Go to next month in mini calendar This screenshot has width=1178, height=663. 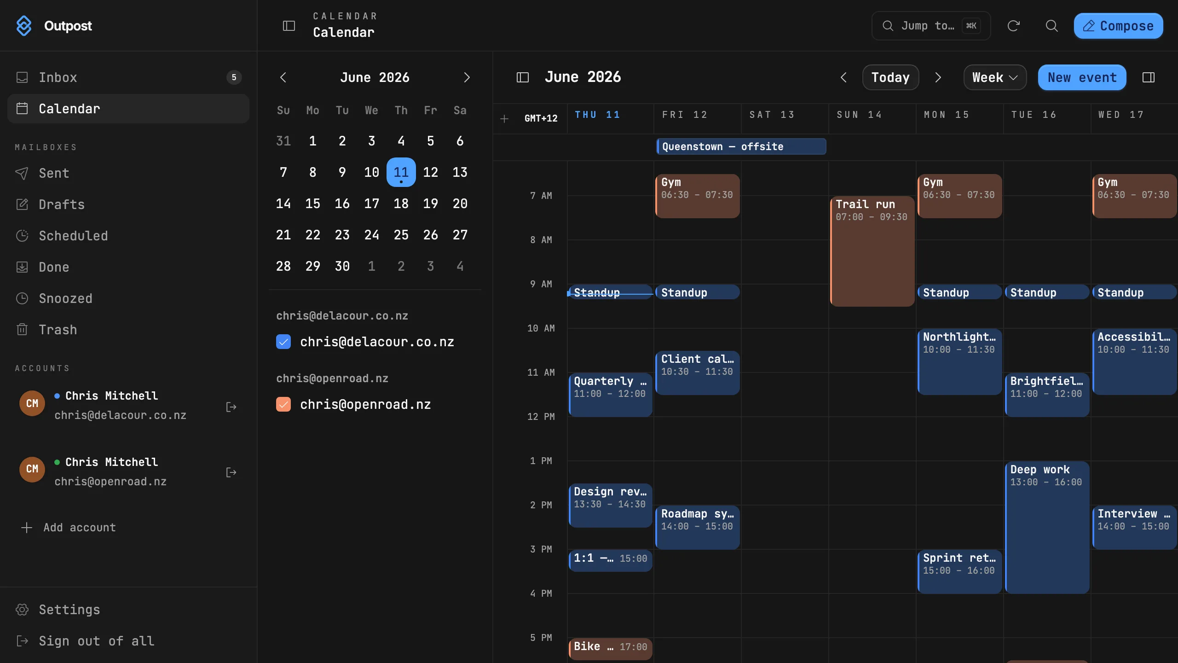[x=467, y=77]
